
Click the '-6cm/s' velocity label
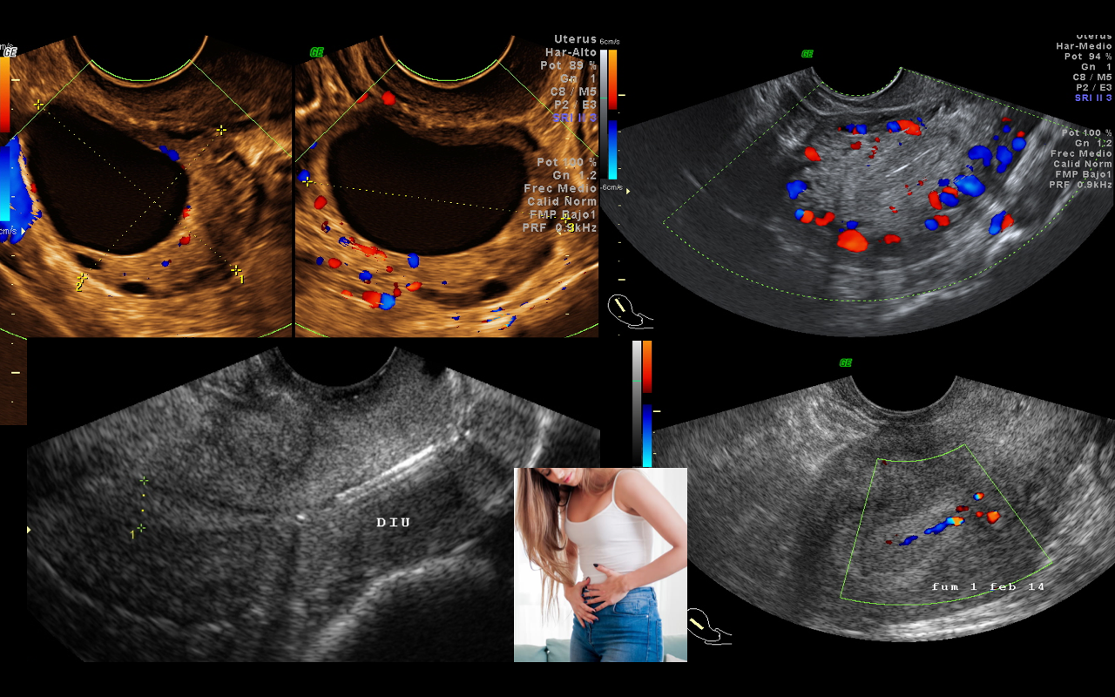(x=612, y=187)
